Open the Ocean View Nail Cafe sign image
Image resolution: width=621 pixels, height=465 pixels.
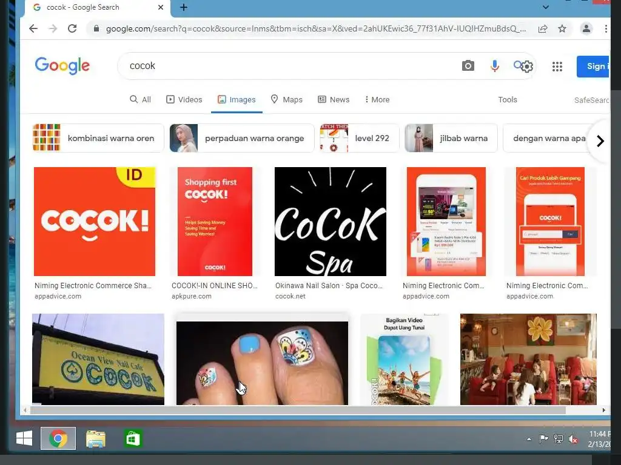click(98, 359)
